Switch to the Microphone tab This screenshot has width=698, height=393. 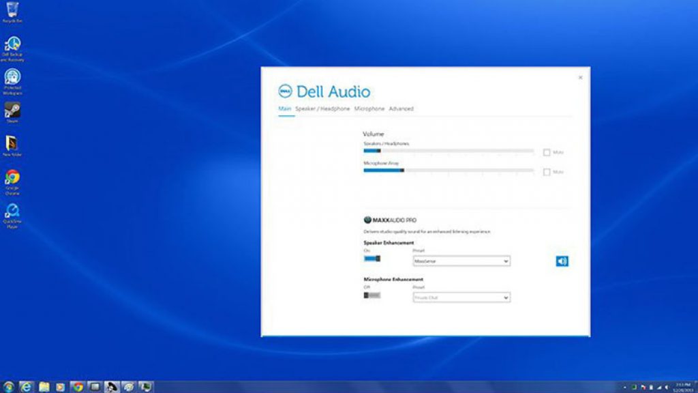(369, 108)
